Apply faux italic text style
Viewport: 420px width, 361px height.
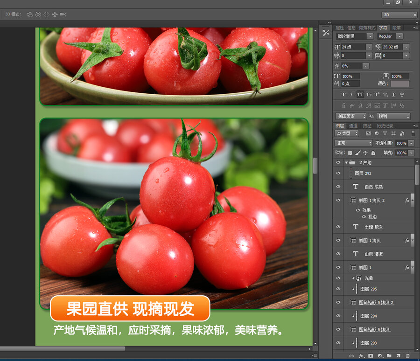click(351, 95)
